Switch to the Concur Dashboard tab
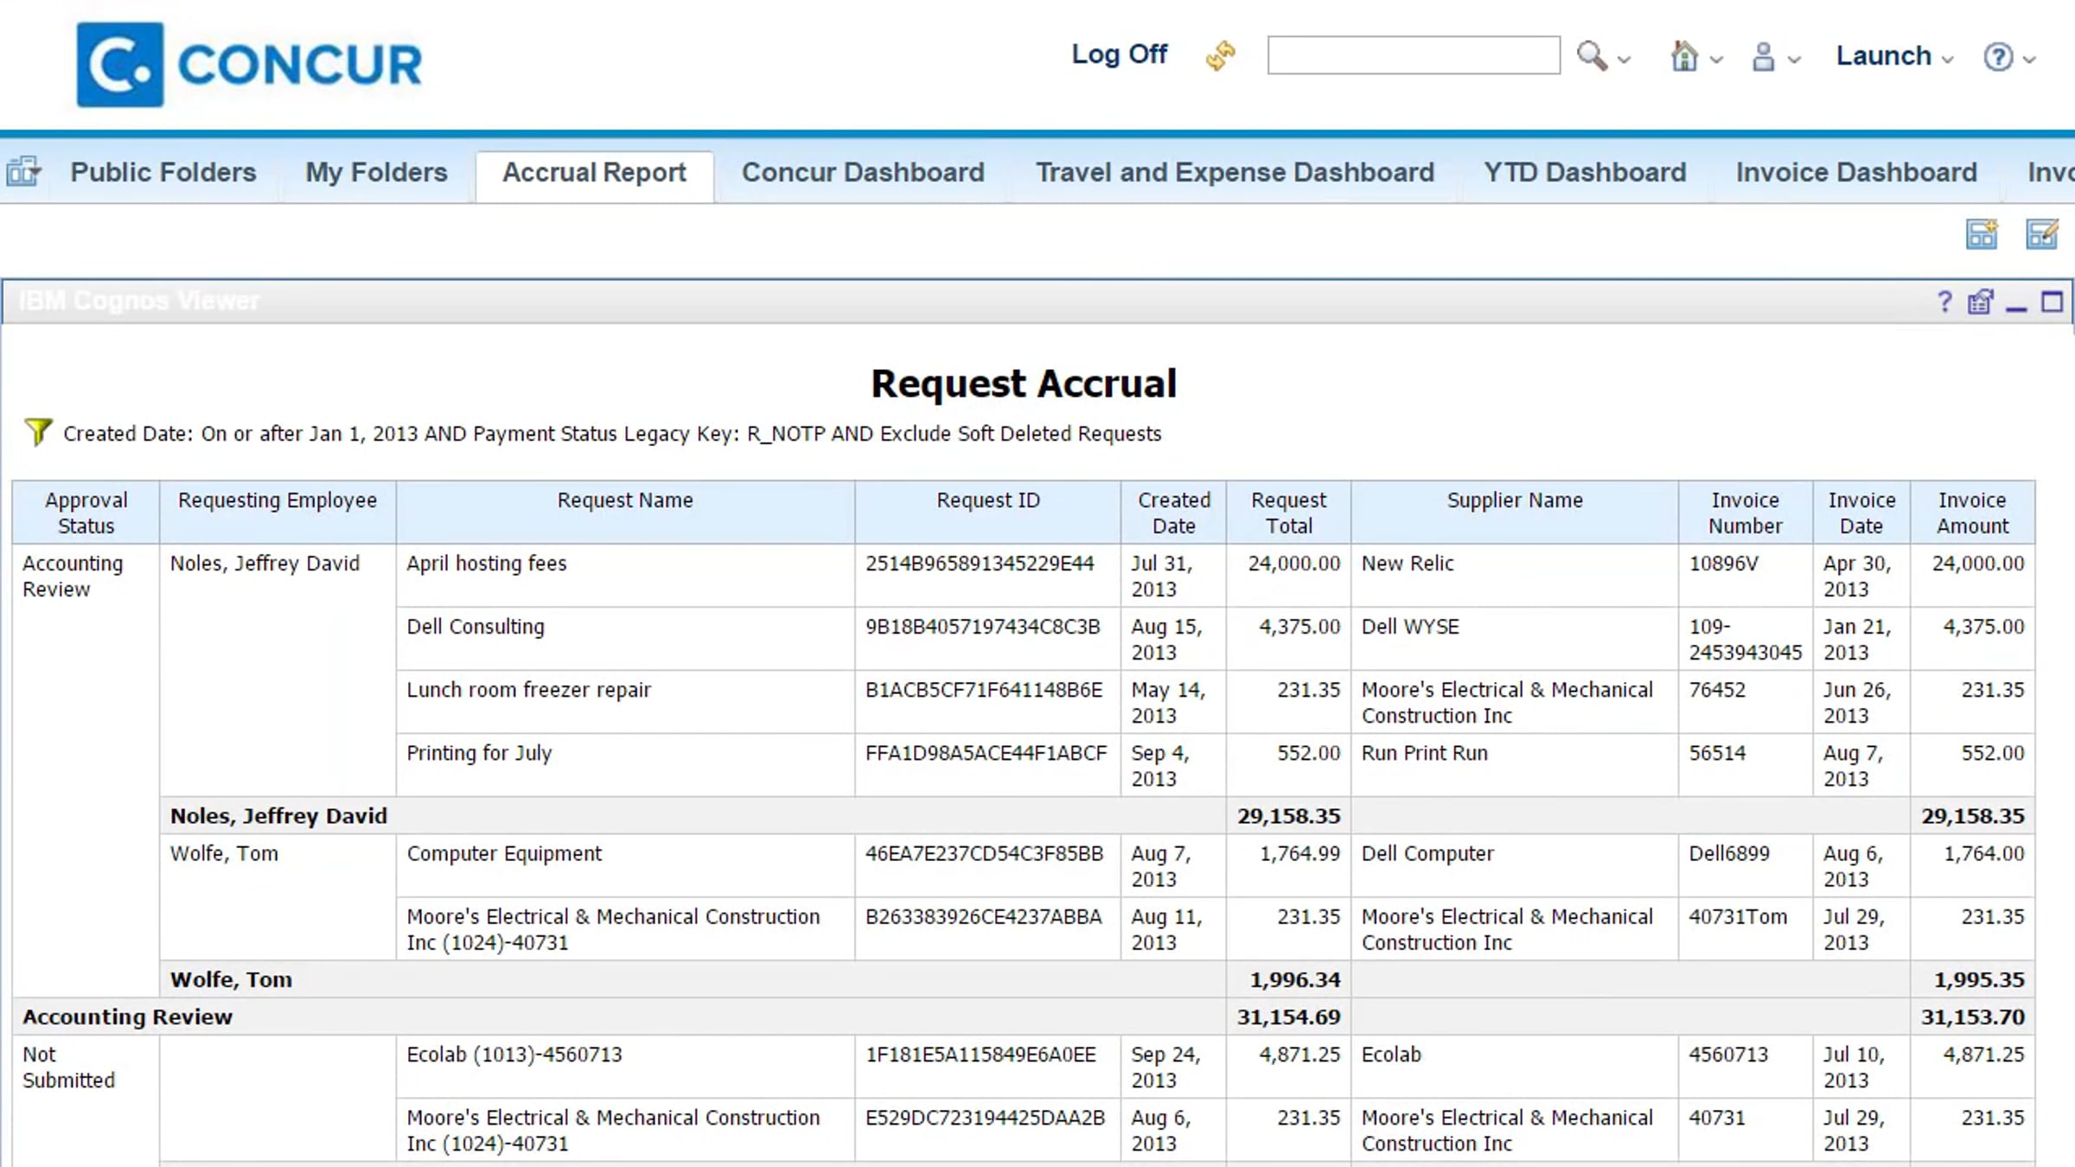The height and width of the screenshot is (1167, 2075). (863, 172)
